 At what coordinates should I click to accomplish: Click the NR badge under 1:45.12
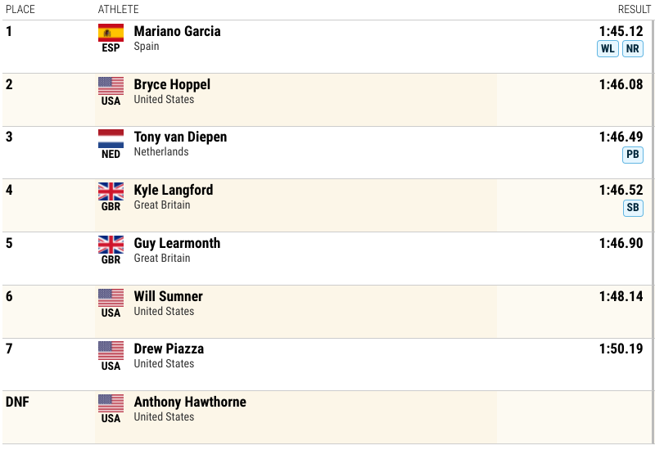[632, 49]
